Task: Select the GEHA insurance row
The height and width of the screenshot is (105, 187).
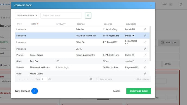Action: click(82, 49)
